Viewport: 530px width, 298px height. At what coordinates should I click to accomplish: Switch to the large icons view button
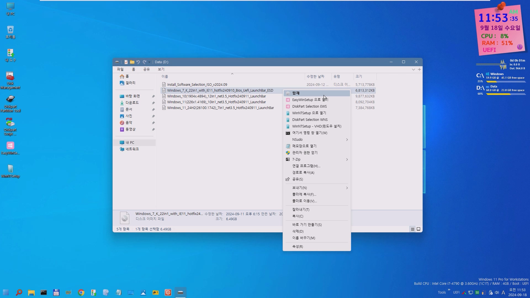(x=418, y=229)
